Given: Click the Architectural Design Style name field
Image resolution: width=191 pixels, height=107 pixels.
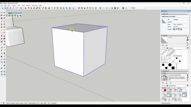Looking at the screenshot, I should (177, 75).
